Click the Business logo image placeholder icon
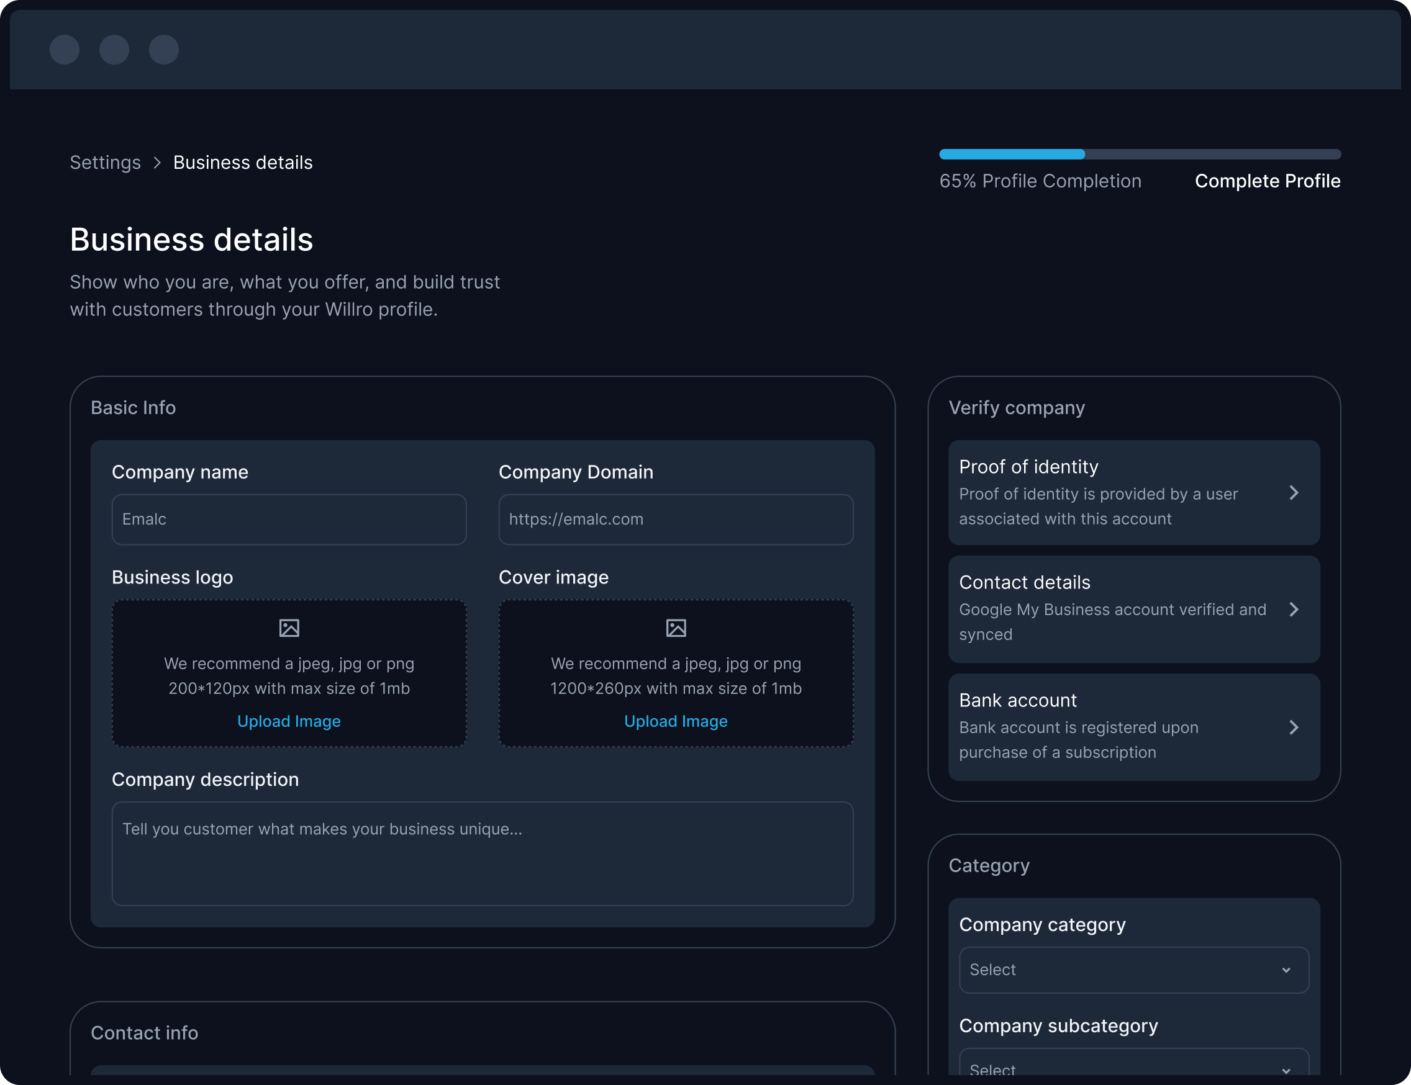Image resolution: width=1411 pixels, height=1085 pixels. pyautogui.click(x=289, y=628)
